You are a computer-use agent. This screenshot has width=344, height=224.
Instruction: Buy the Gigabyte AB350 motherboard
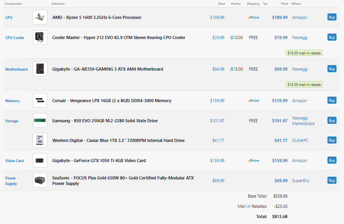(x=332, y=69)
